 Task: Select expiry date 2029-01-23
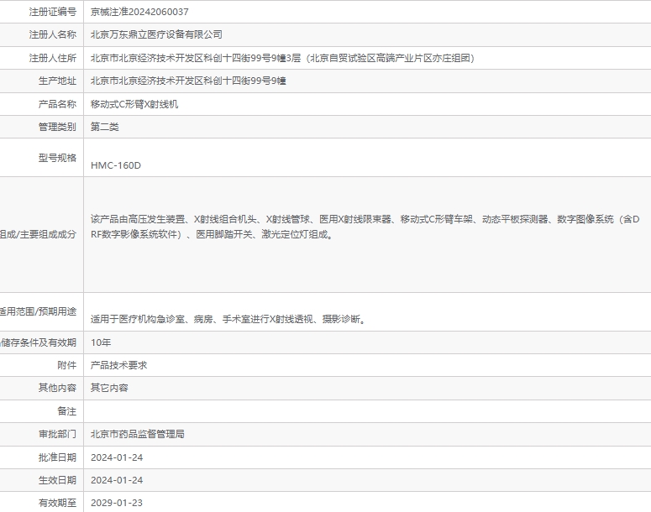[117, 503]
